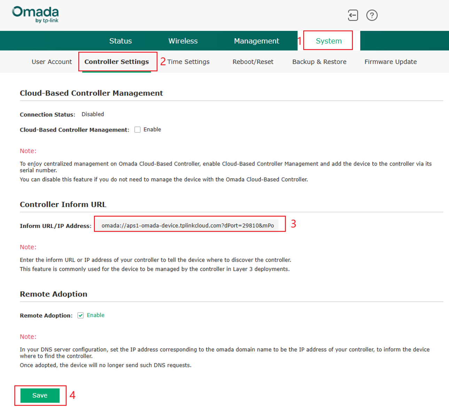Click the Disabled connection status text
This screenshot has width=449, height=418.
[x=93, y=114]
